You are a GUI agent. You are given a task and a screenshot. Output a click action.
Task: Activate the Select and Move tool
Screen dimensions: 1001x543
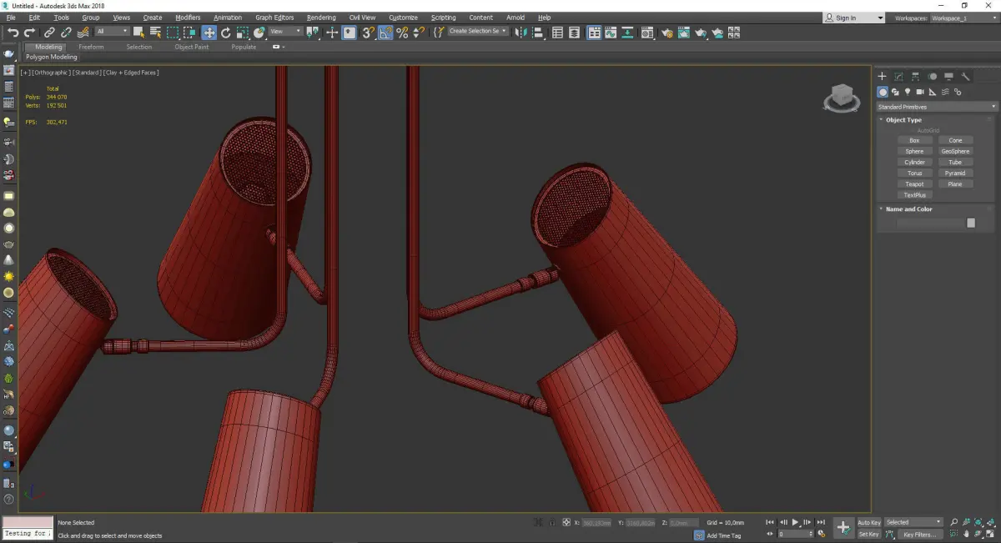click(209, 33)
